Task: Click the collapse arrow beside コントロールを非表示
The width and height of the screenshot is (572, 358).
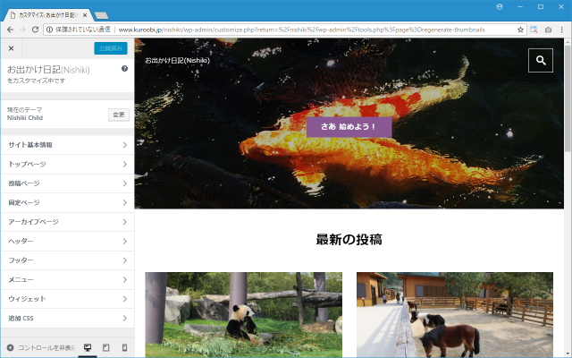Action: (x=10, y=347)
